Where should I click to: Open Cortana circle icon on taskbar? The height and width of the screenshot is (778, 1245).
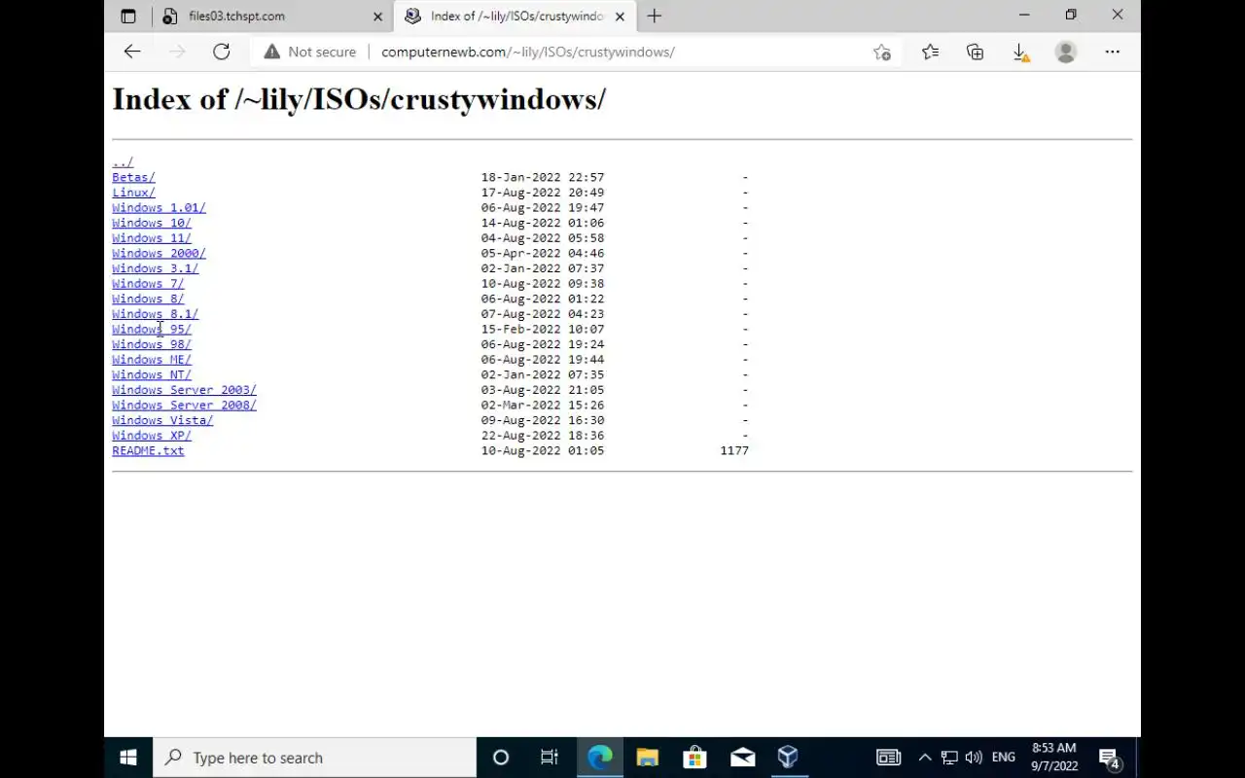501,758
